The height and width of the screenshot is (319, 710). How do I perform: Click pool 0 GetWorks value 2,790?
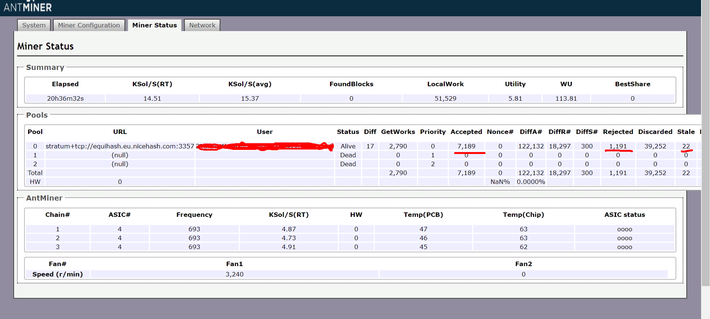[398, 146]
